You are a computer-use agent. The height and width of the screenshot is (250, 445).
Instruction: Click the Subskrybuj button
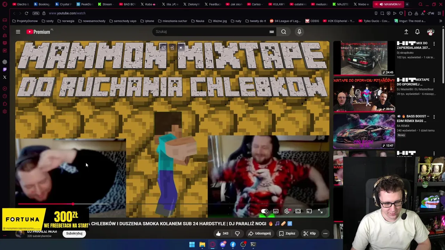[x=74, y=233]
